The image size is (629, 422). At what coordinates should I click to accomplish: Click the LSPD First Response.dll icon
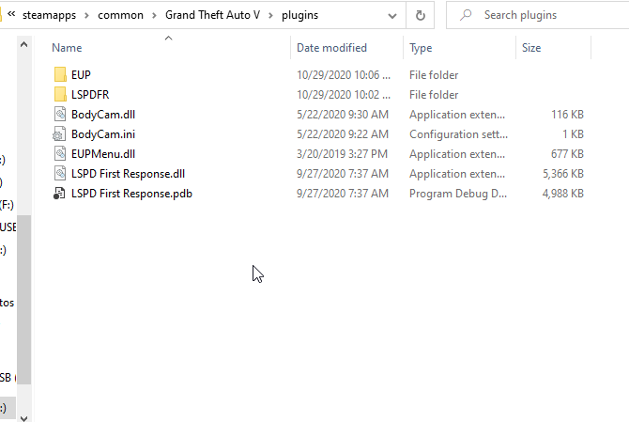coord(60,173)
